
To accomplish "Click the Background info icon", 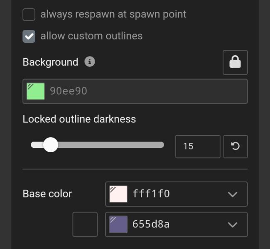I will tap(90, 62).
